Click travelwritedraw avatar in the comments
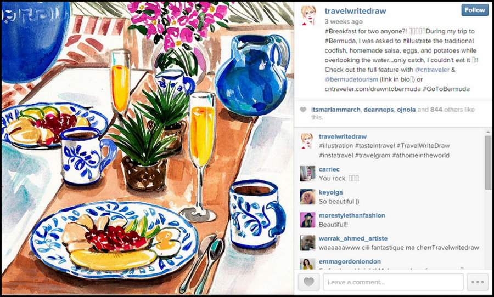 pyautogui.click(x=307, y=141)
